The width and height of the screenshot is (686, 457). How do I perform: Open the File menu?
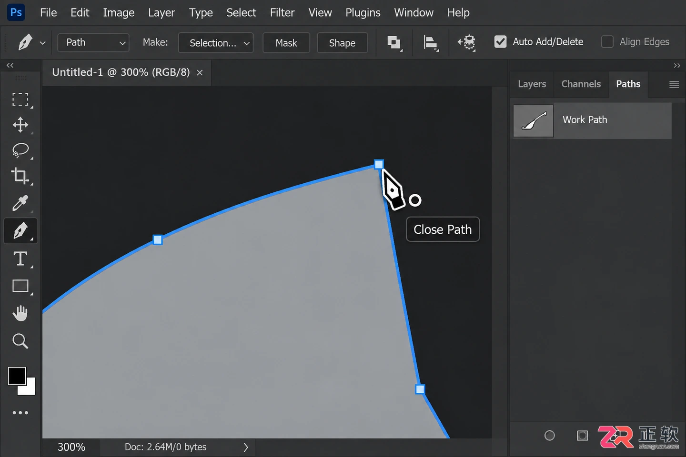[x=48, y=13]
